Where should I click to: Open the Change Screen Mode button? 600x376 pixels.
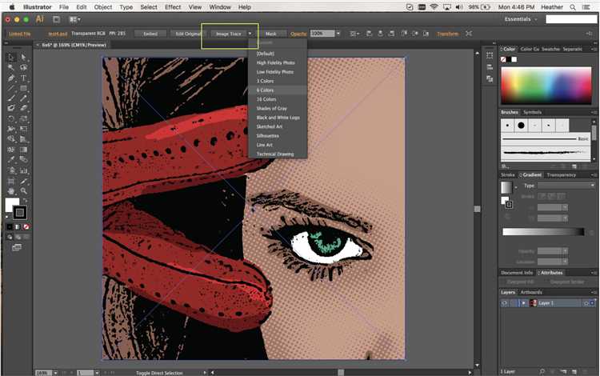pyautogui.click(x=17, y=248)
